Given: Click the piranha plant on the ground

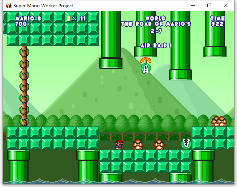Looking at the screenshot, I should 186,143.
